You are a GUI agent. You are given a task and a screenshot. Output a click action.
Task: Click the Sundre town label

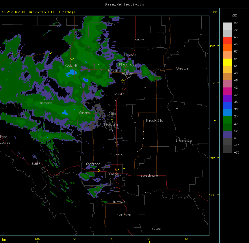(x=84, y=113)
